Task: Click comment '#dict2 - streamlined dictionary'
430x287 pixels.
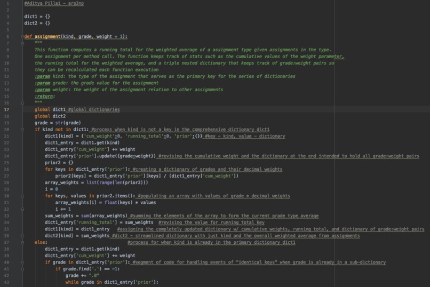Action: (x=236, y=236)
